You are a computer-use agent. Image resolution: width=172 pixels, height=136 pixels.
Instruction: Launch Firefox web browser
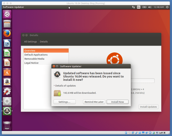[x=7, y=34]
